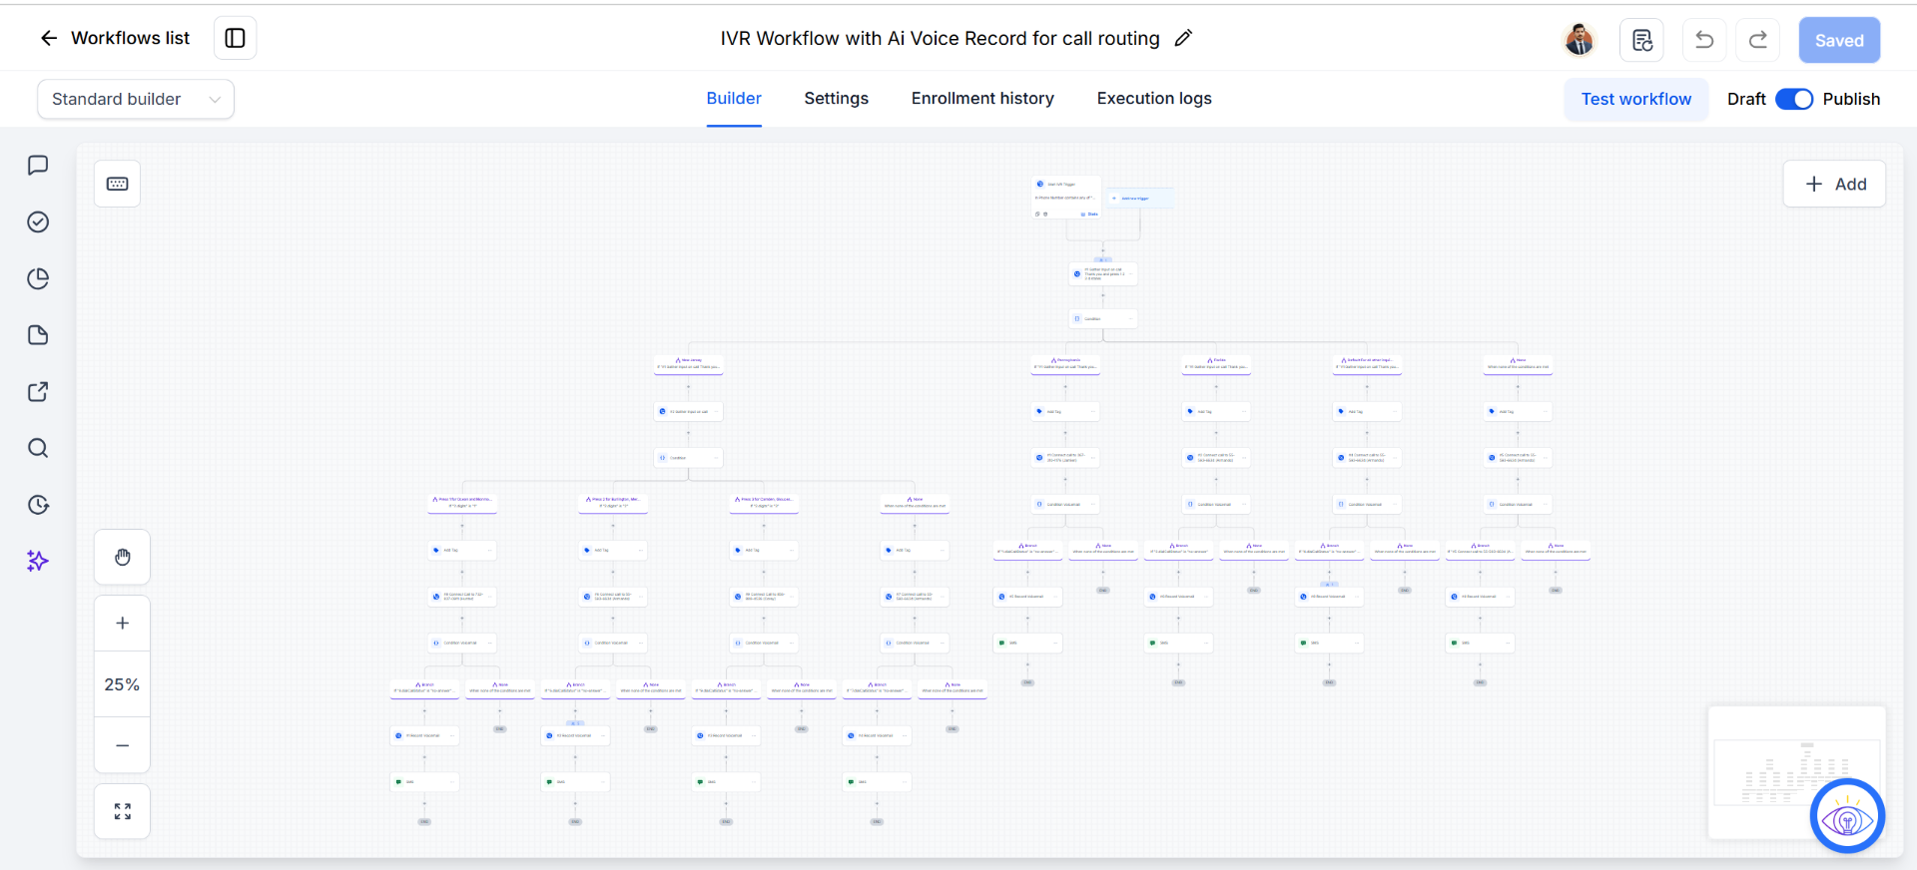Select the Press 1 for Ocean branch
The height and width of the screenshot is (870, 1917).
(x=462, y=503)
